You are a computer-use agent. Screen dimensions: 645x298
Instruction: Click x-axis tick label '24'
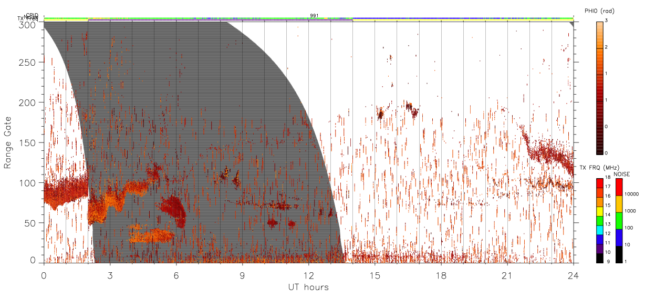point(573,275)
